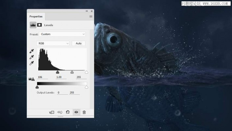Open the Preset Custom dropdown
Screen dimensions: 232x131
(x=62, y=34)
